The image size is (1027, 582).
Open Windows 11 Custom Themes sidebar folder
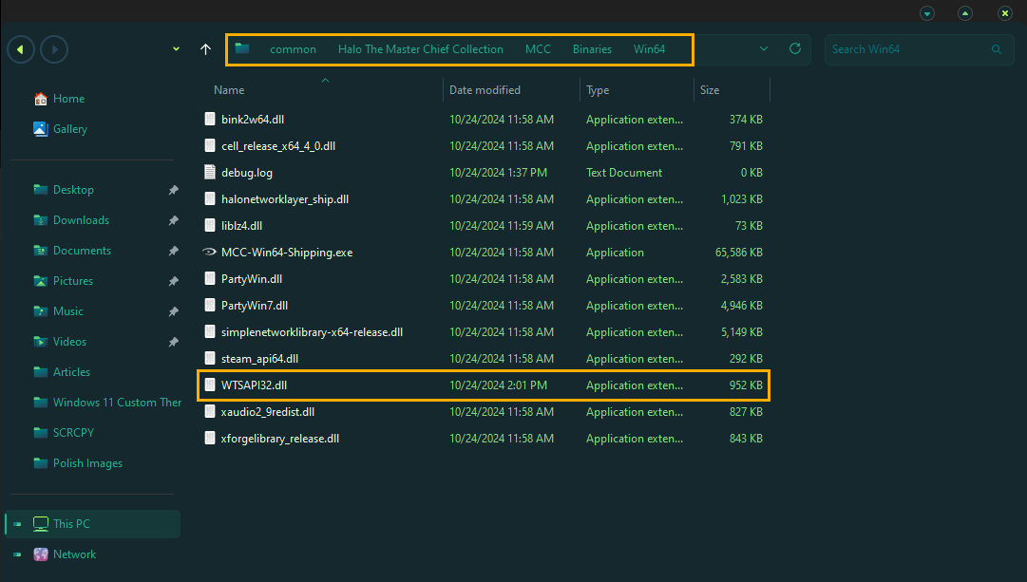[x=117, y=403]
